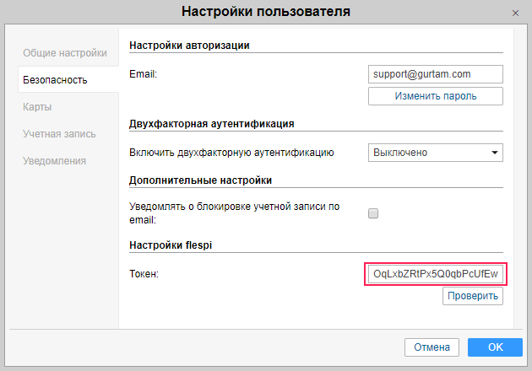
Task: Click the Включить двухфакторную аутентификацию label
Action: (x=232, y=153)
